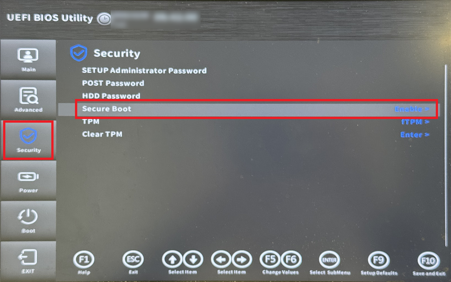Click the ENTER Select SubMenu icon
The image size is (451, 282).
[329, 260]
